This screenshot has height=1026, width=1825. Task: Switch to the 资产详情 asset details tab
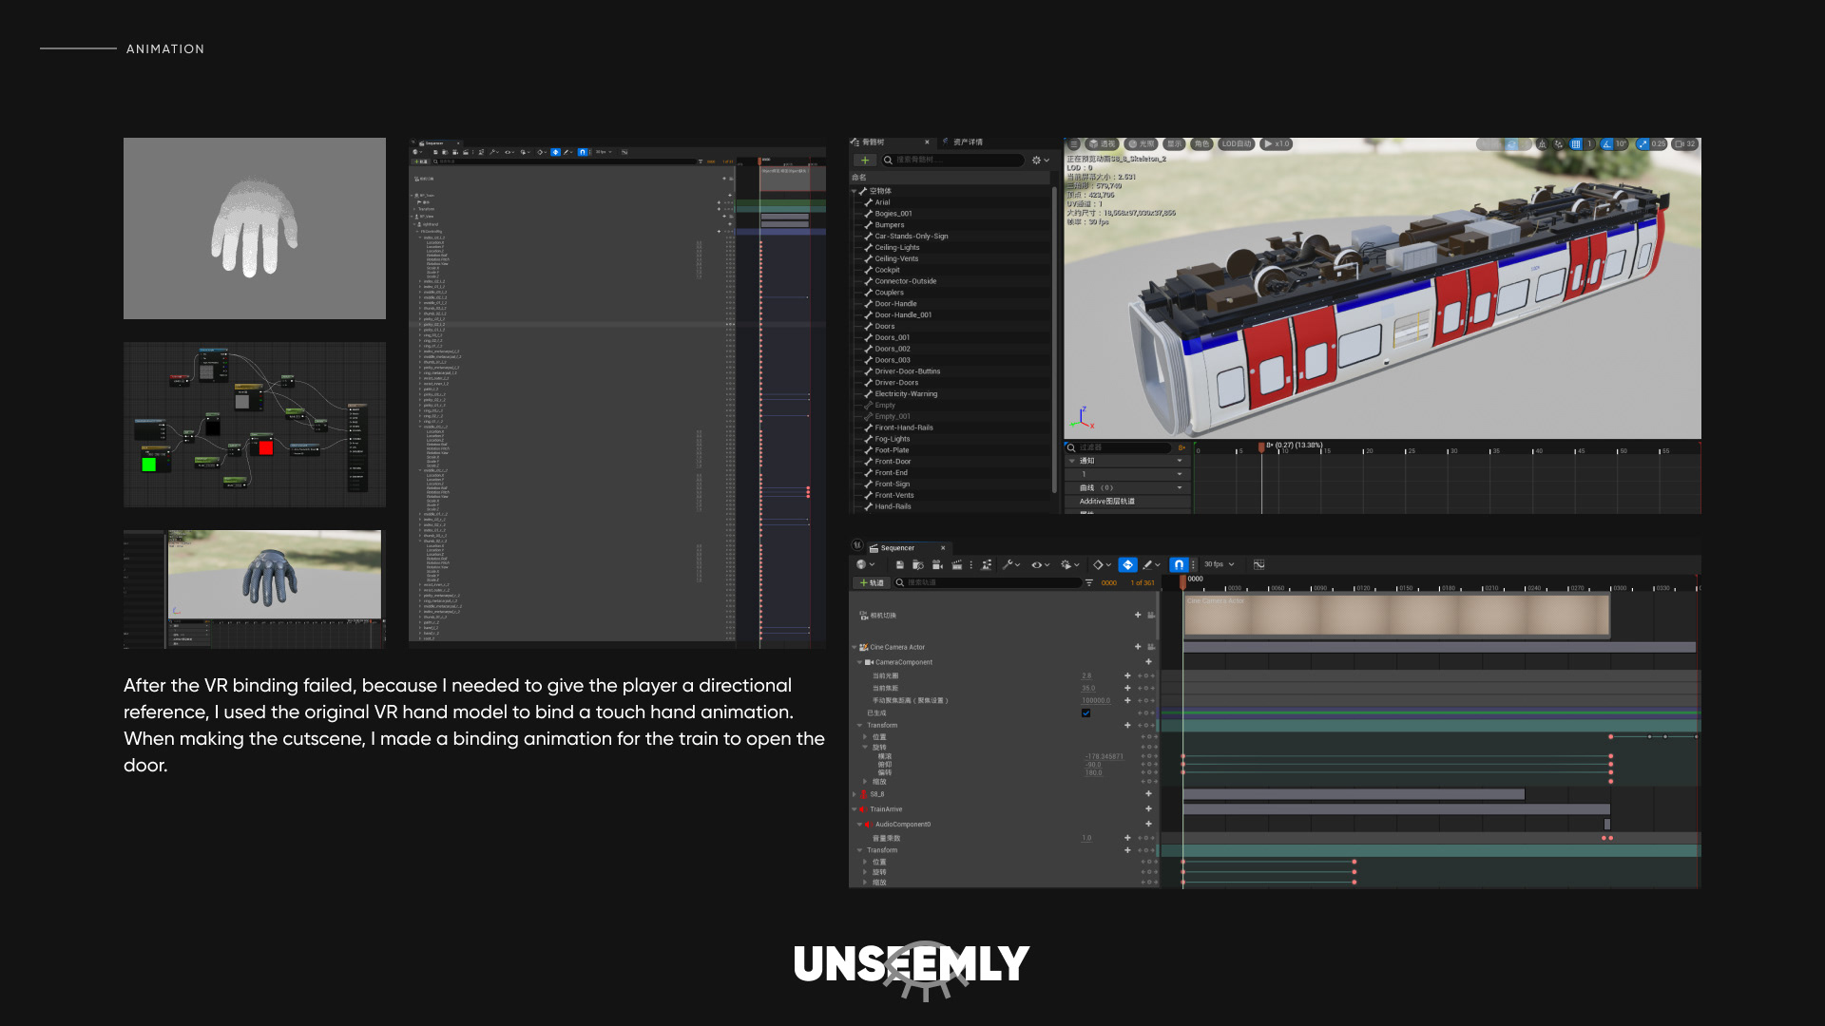968,142
